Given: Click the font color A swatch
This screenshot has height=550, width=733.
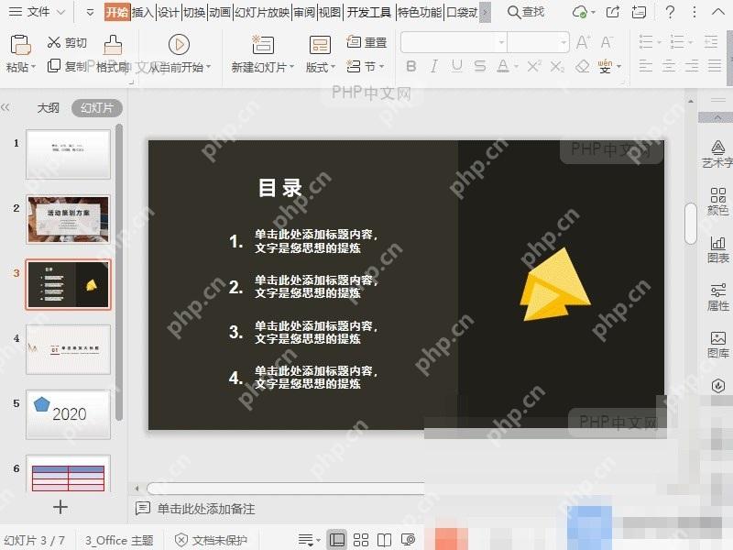Looking at the screenshot, I should click(x=503, y=66).
